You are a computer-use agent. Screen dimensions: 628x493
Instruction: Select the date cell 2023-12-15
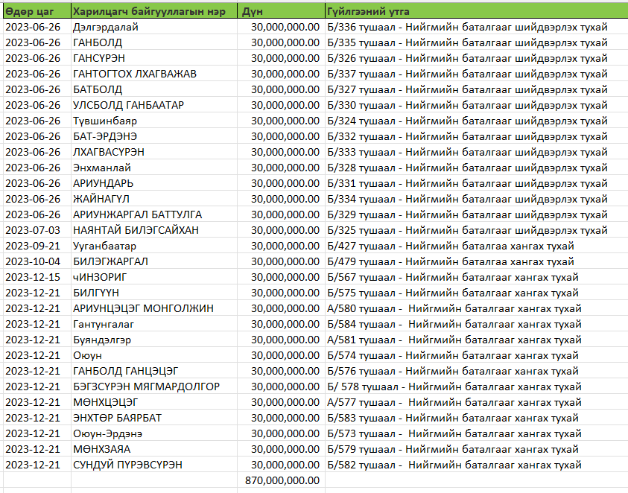click(36, 277)
